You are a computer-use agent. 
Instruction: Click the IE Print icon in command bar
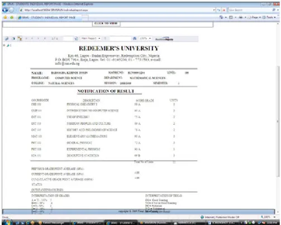(x=241, y=17)
